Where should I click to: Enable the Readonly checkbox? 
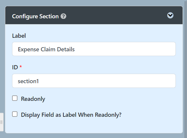tap(15, 98)
